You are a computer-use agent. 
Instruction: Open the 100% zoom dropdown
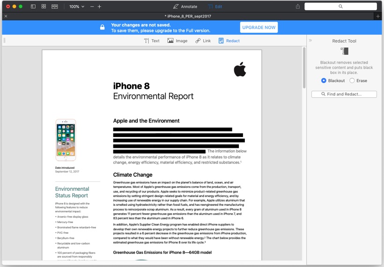77,7
